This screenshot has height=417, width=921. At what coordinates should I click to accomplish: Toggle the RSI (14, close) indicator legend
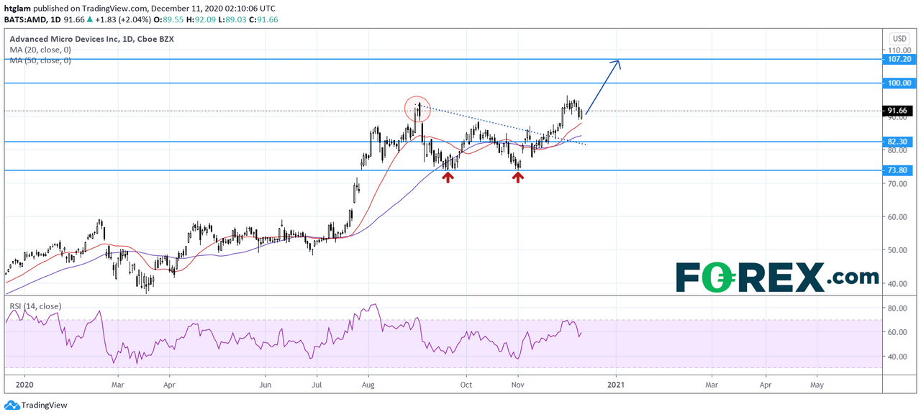[x=35, y=306]
